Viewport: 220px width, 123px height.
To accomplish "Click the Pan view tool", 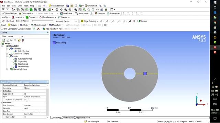I will point(61,10).
